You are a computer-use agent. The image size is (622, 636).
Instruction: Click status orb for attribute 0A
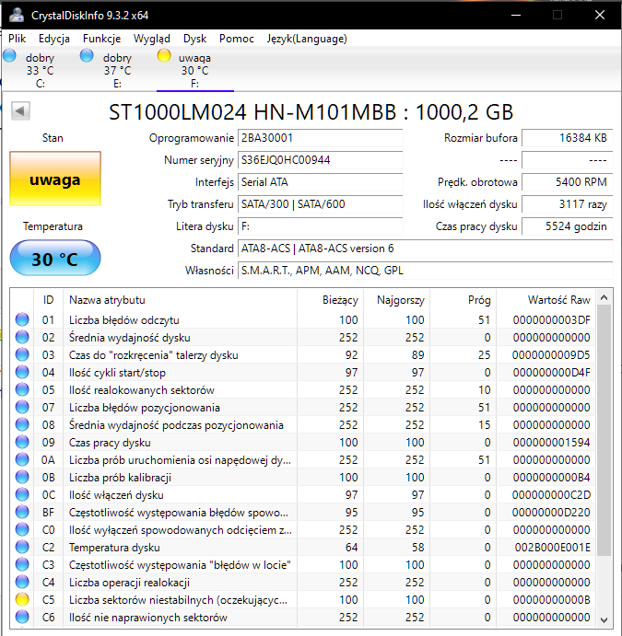(22, 459)
